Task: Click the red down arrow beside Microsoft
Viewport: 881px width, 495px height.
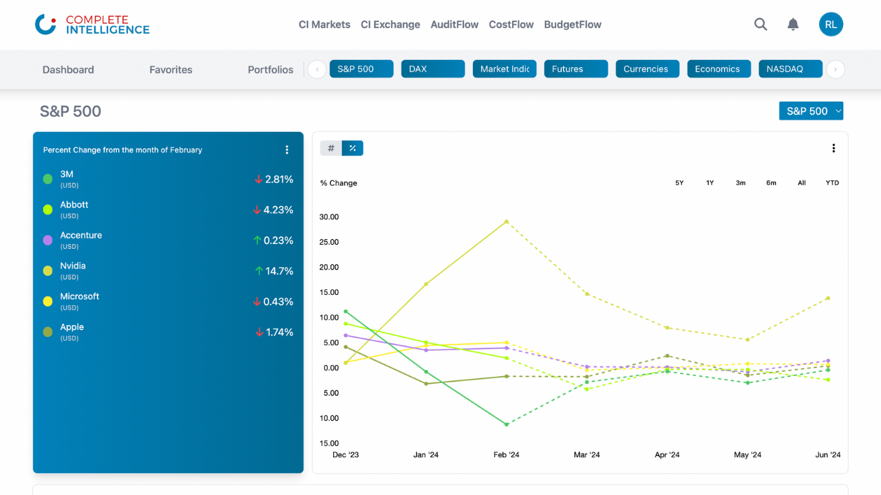Action: point(257,302)
